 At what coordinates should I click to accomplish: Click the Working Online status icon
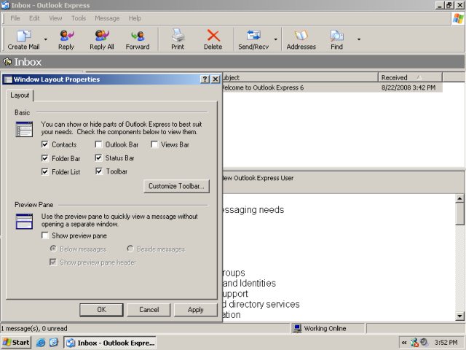click(x=297, y=328)
